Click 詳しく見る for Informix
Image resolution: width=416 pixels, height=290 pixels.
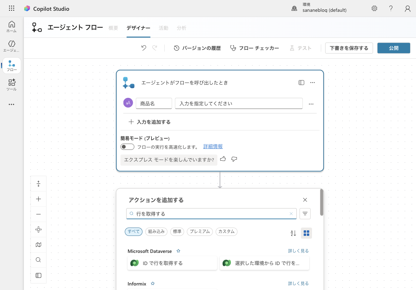point(298,283)
